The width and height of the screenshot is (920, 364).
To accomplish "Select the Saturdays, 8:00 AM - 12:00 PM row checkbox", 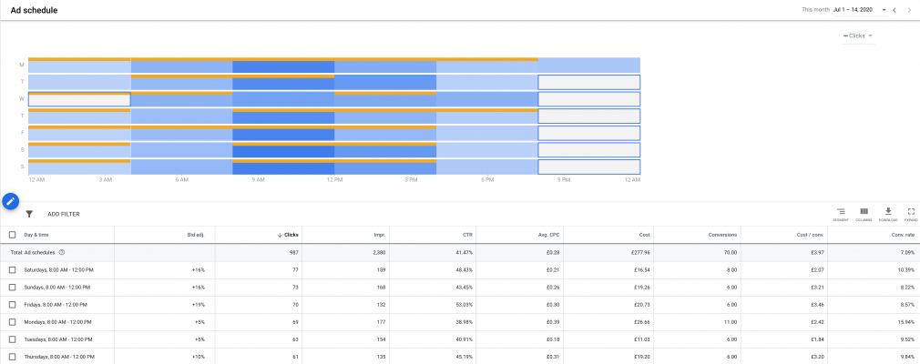I will coord(12,270).
